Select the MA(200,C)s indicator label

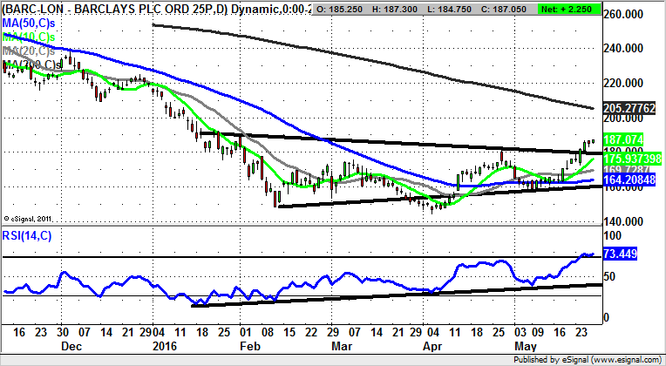point(33,65)
